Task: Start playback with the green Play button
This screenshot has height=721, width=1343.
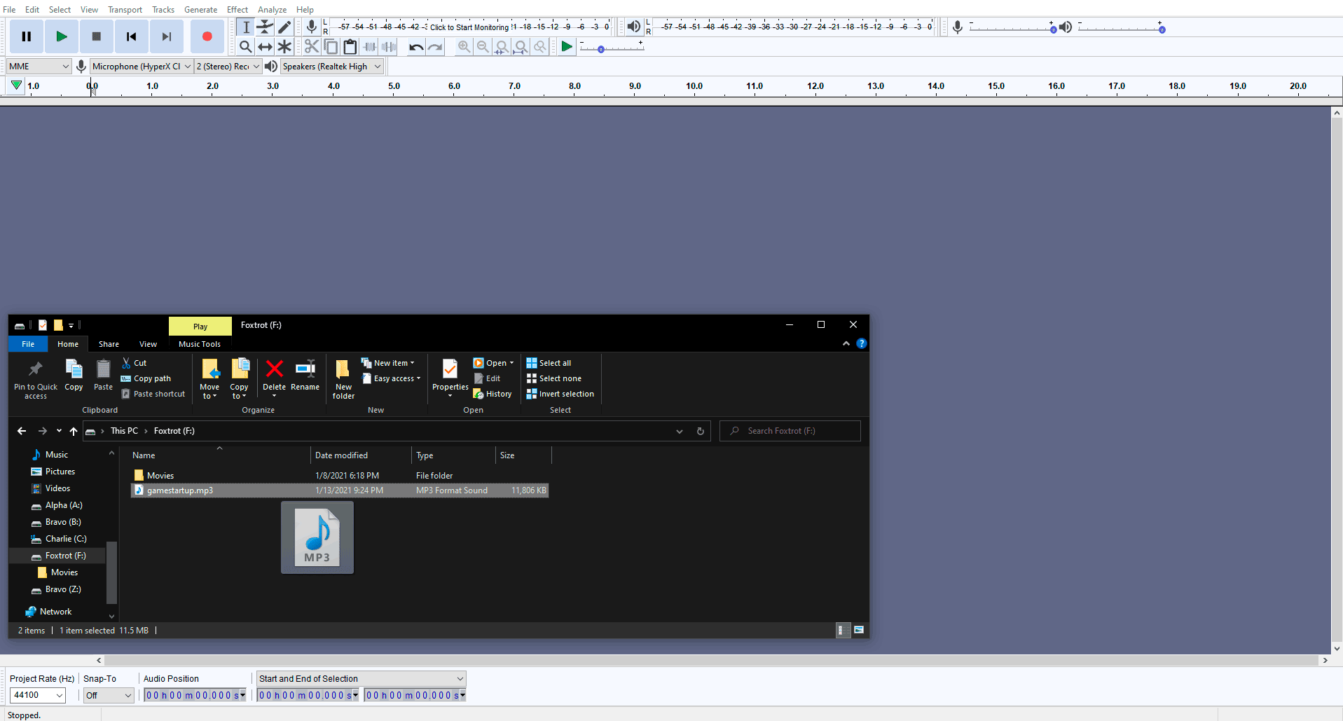Action: [x=62, y=36]
